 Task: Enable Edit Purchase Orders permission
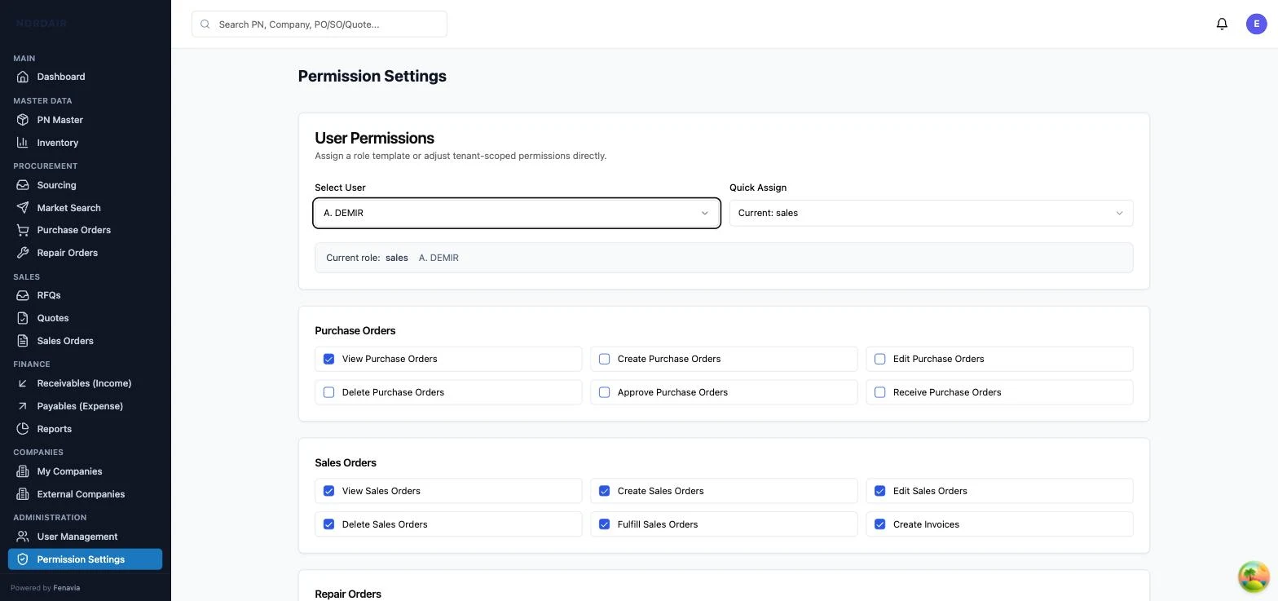879,359
